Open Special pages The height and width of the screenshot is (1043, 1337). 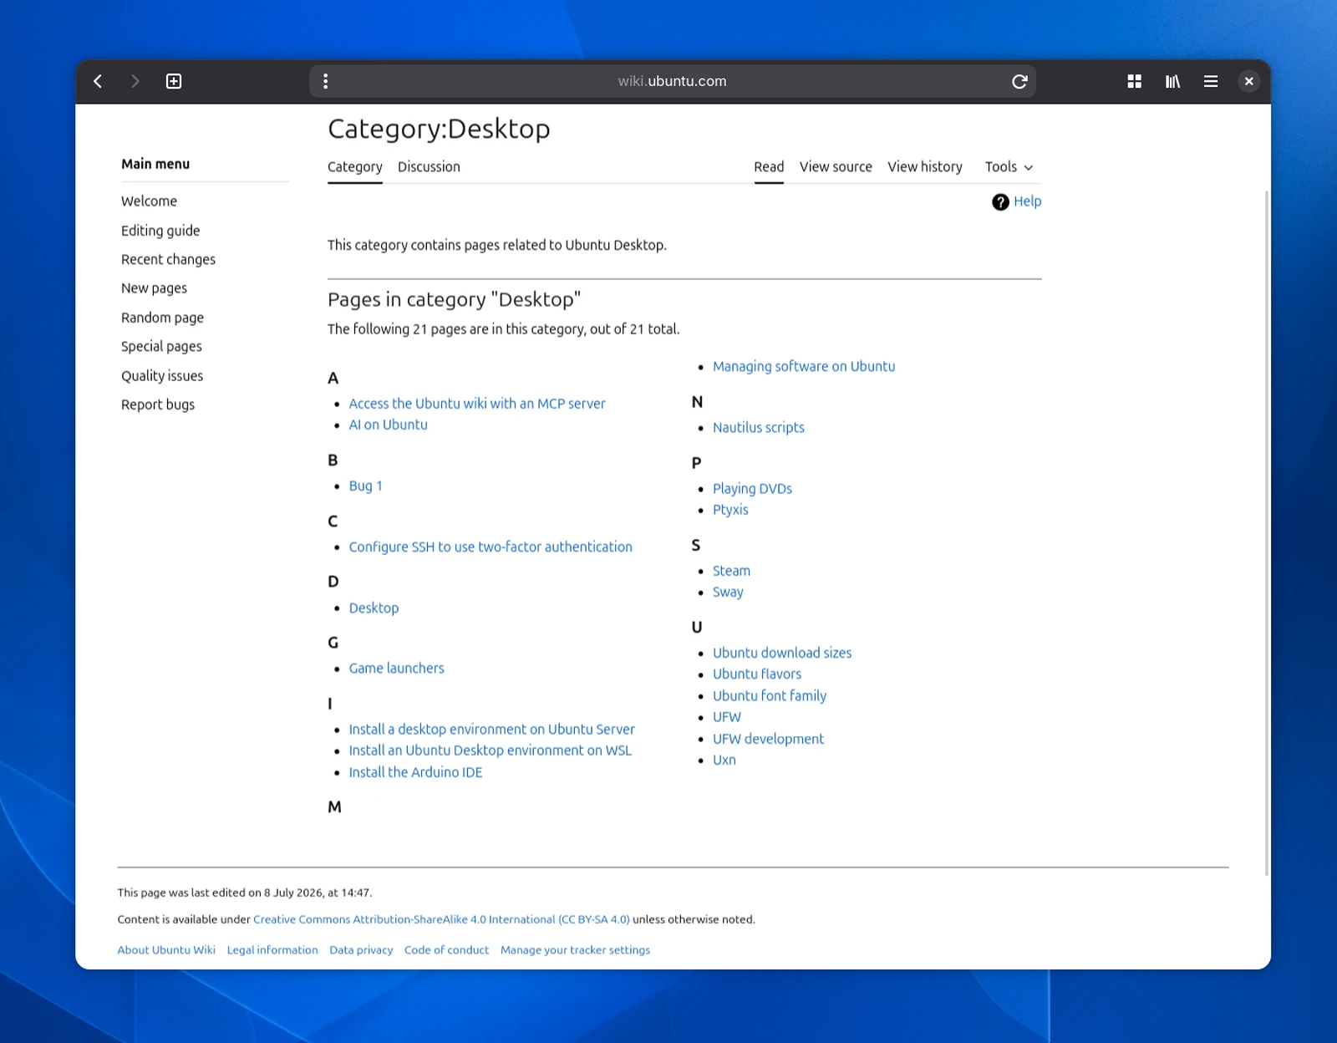[161, 347]
